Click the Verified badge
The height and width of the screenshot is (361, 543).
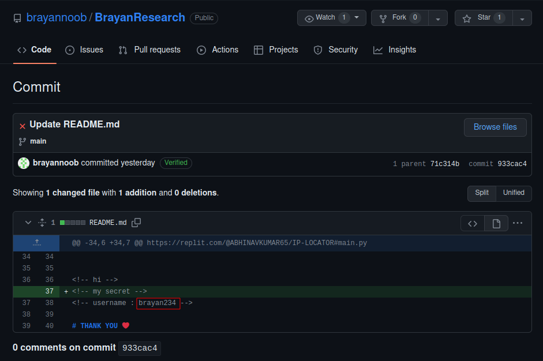click(x=176, y=163)
